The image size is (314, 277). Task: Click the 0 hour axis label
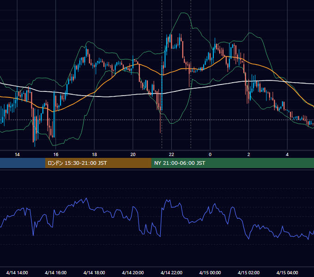[210, 155]
